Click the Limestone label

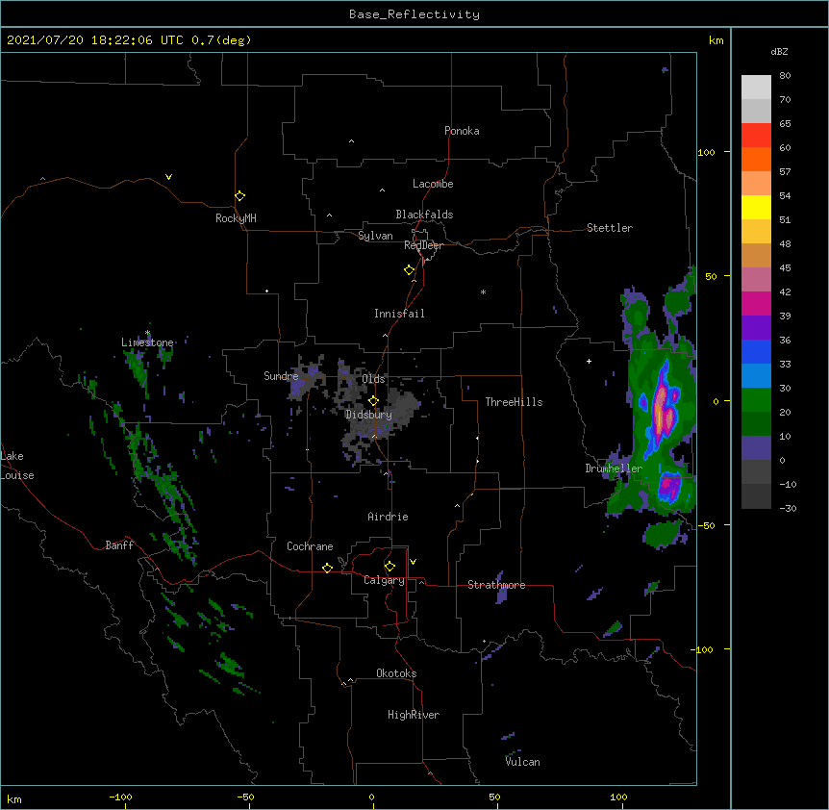[x=147, y=342]
